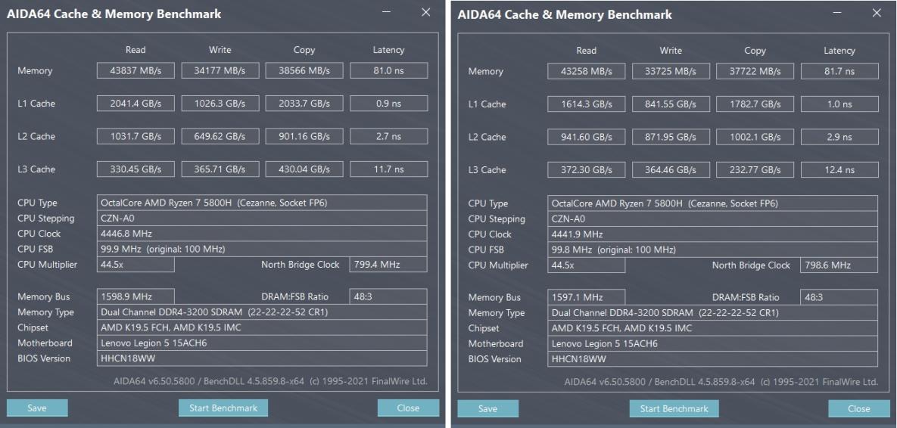Select right Memory Write value 33725 MB/s
Image resolution: width=897 pixels, height=428 pixels.
point(671,71)
